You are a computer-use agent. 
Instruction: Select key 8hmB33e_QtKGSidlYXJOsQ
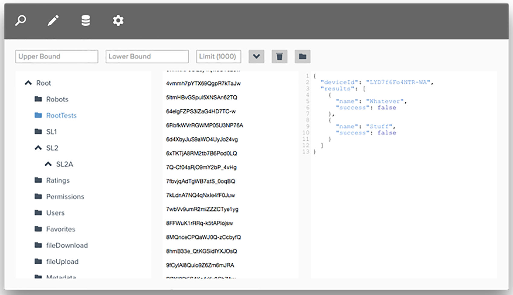[x=202, y=251]
